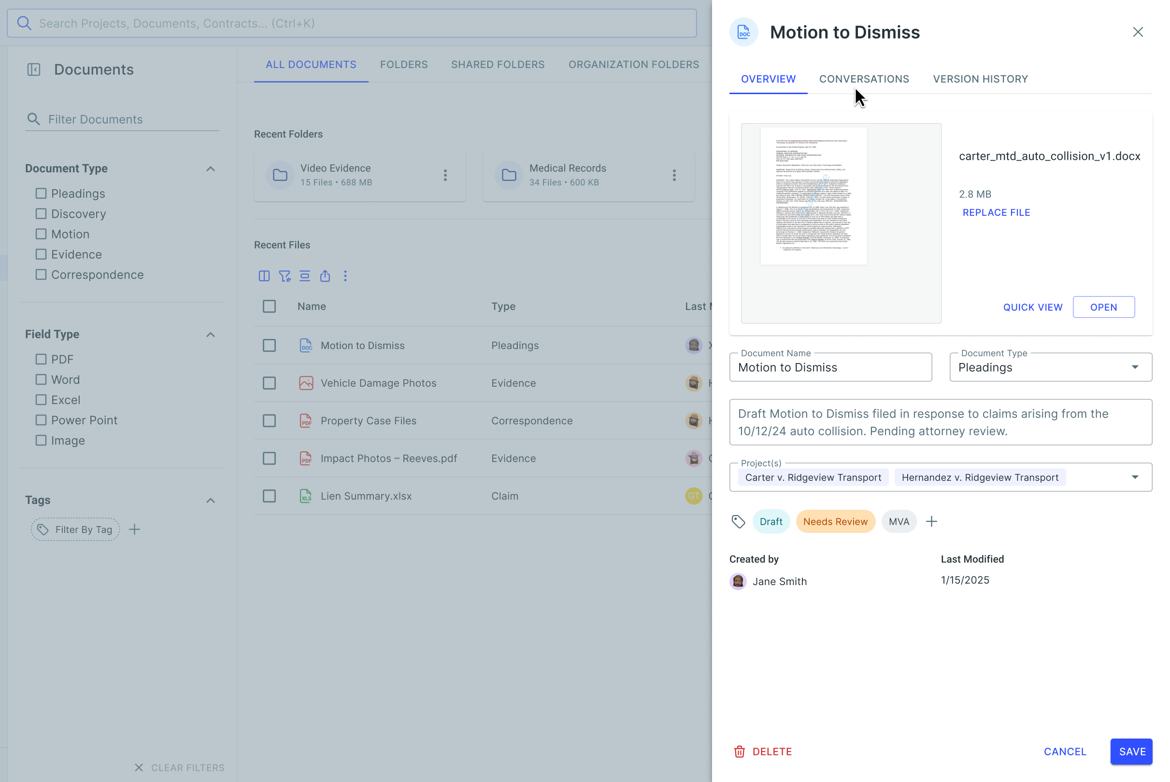Viewport: 1170px width, 782px height.
Task: Click the Needs Review orange tag chip
Action: tap(835, 521)
